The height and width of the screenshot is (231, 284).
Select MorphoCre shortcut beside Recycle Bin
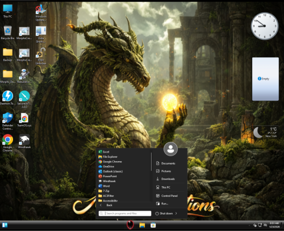pyautogui.click(x=24, y=32)
